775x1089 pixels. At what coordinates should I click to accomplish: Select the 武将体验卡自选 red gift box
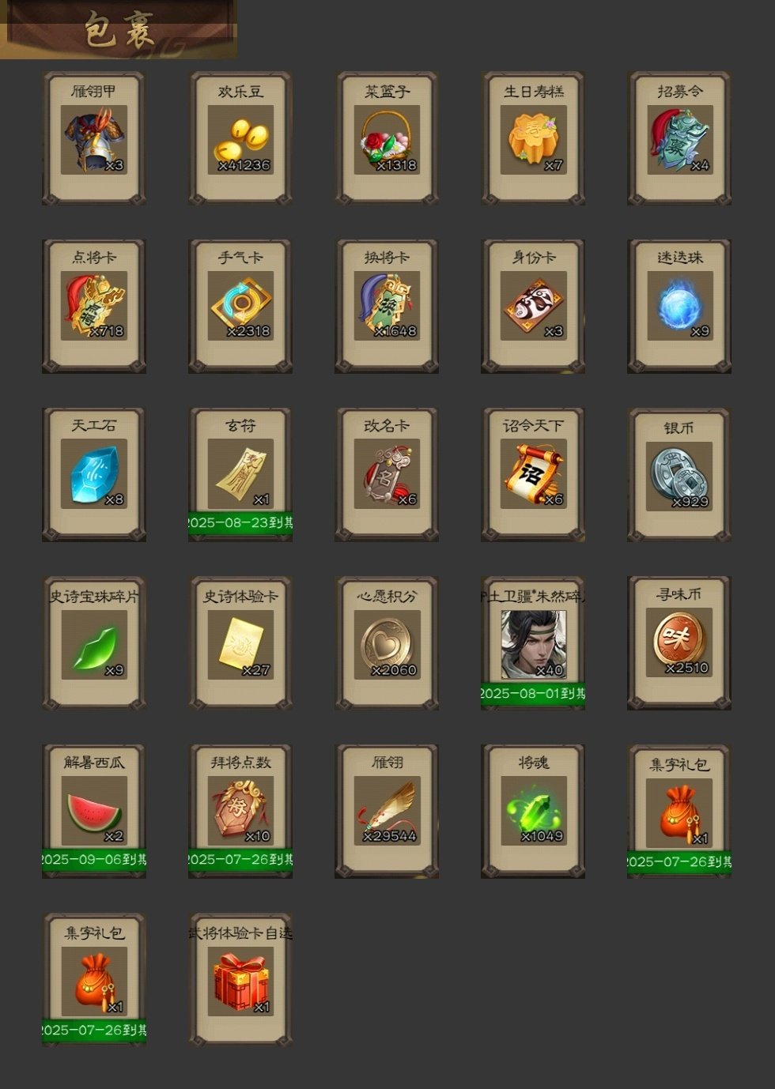240,980
